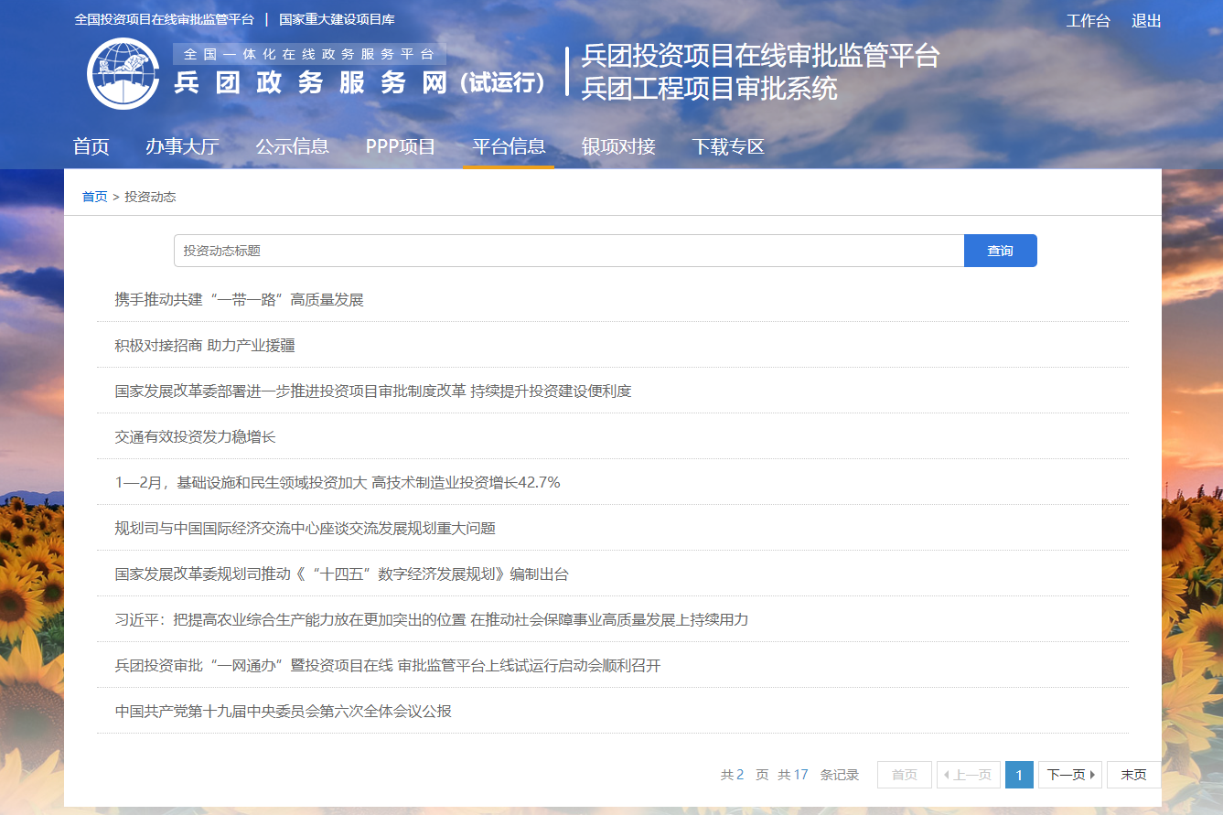This screenshot has height=815, width=1223.
Task: Select the 平台信息 navigation tab
Action: pyautogui.click(x=509, y=146)
